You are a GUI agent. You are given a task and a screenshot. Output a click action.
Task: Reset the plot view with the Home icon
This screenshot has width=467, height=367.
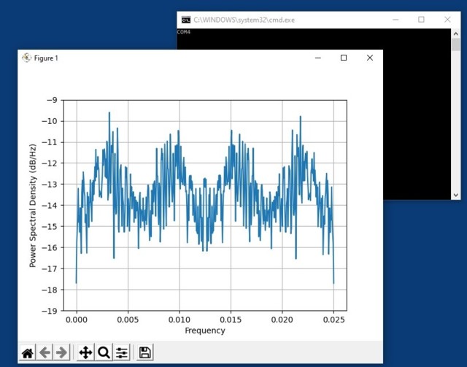[28, 352]
